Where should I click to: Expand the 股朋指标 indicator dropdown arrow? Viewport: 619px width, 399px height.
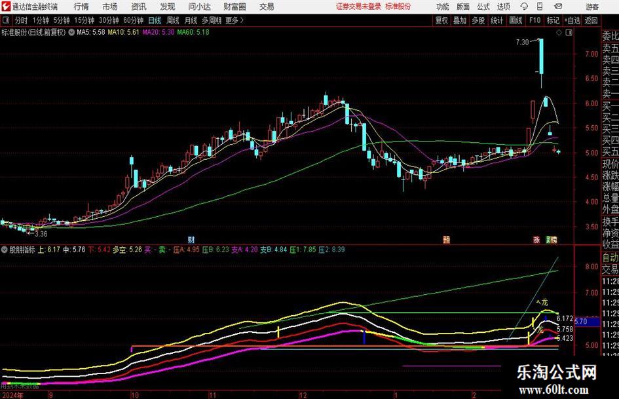pos(5,250)
